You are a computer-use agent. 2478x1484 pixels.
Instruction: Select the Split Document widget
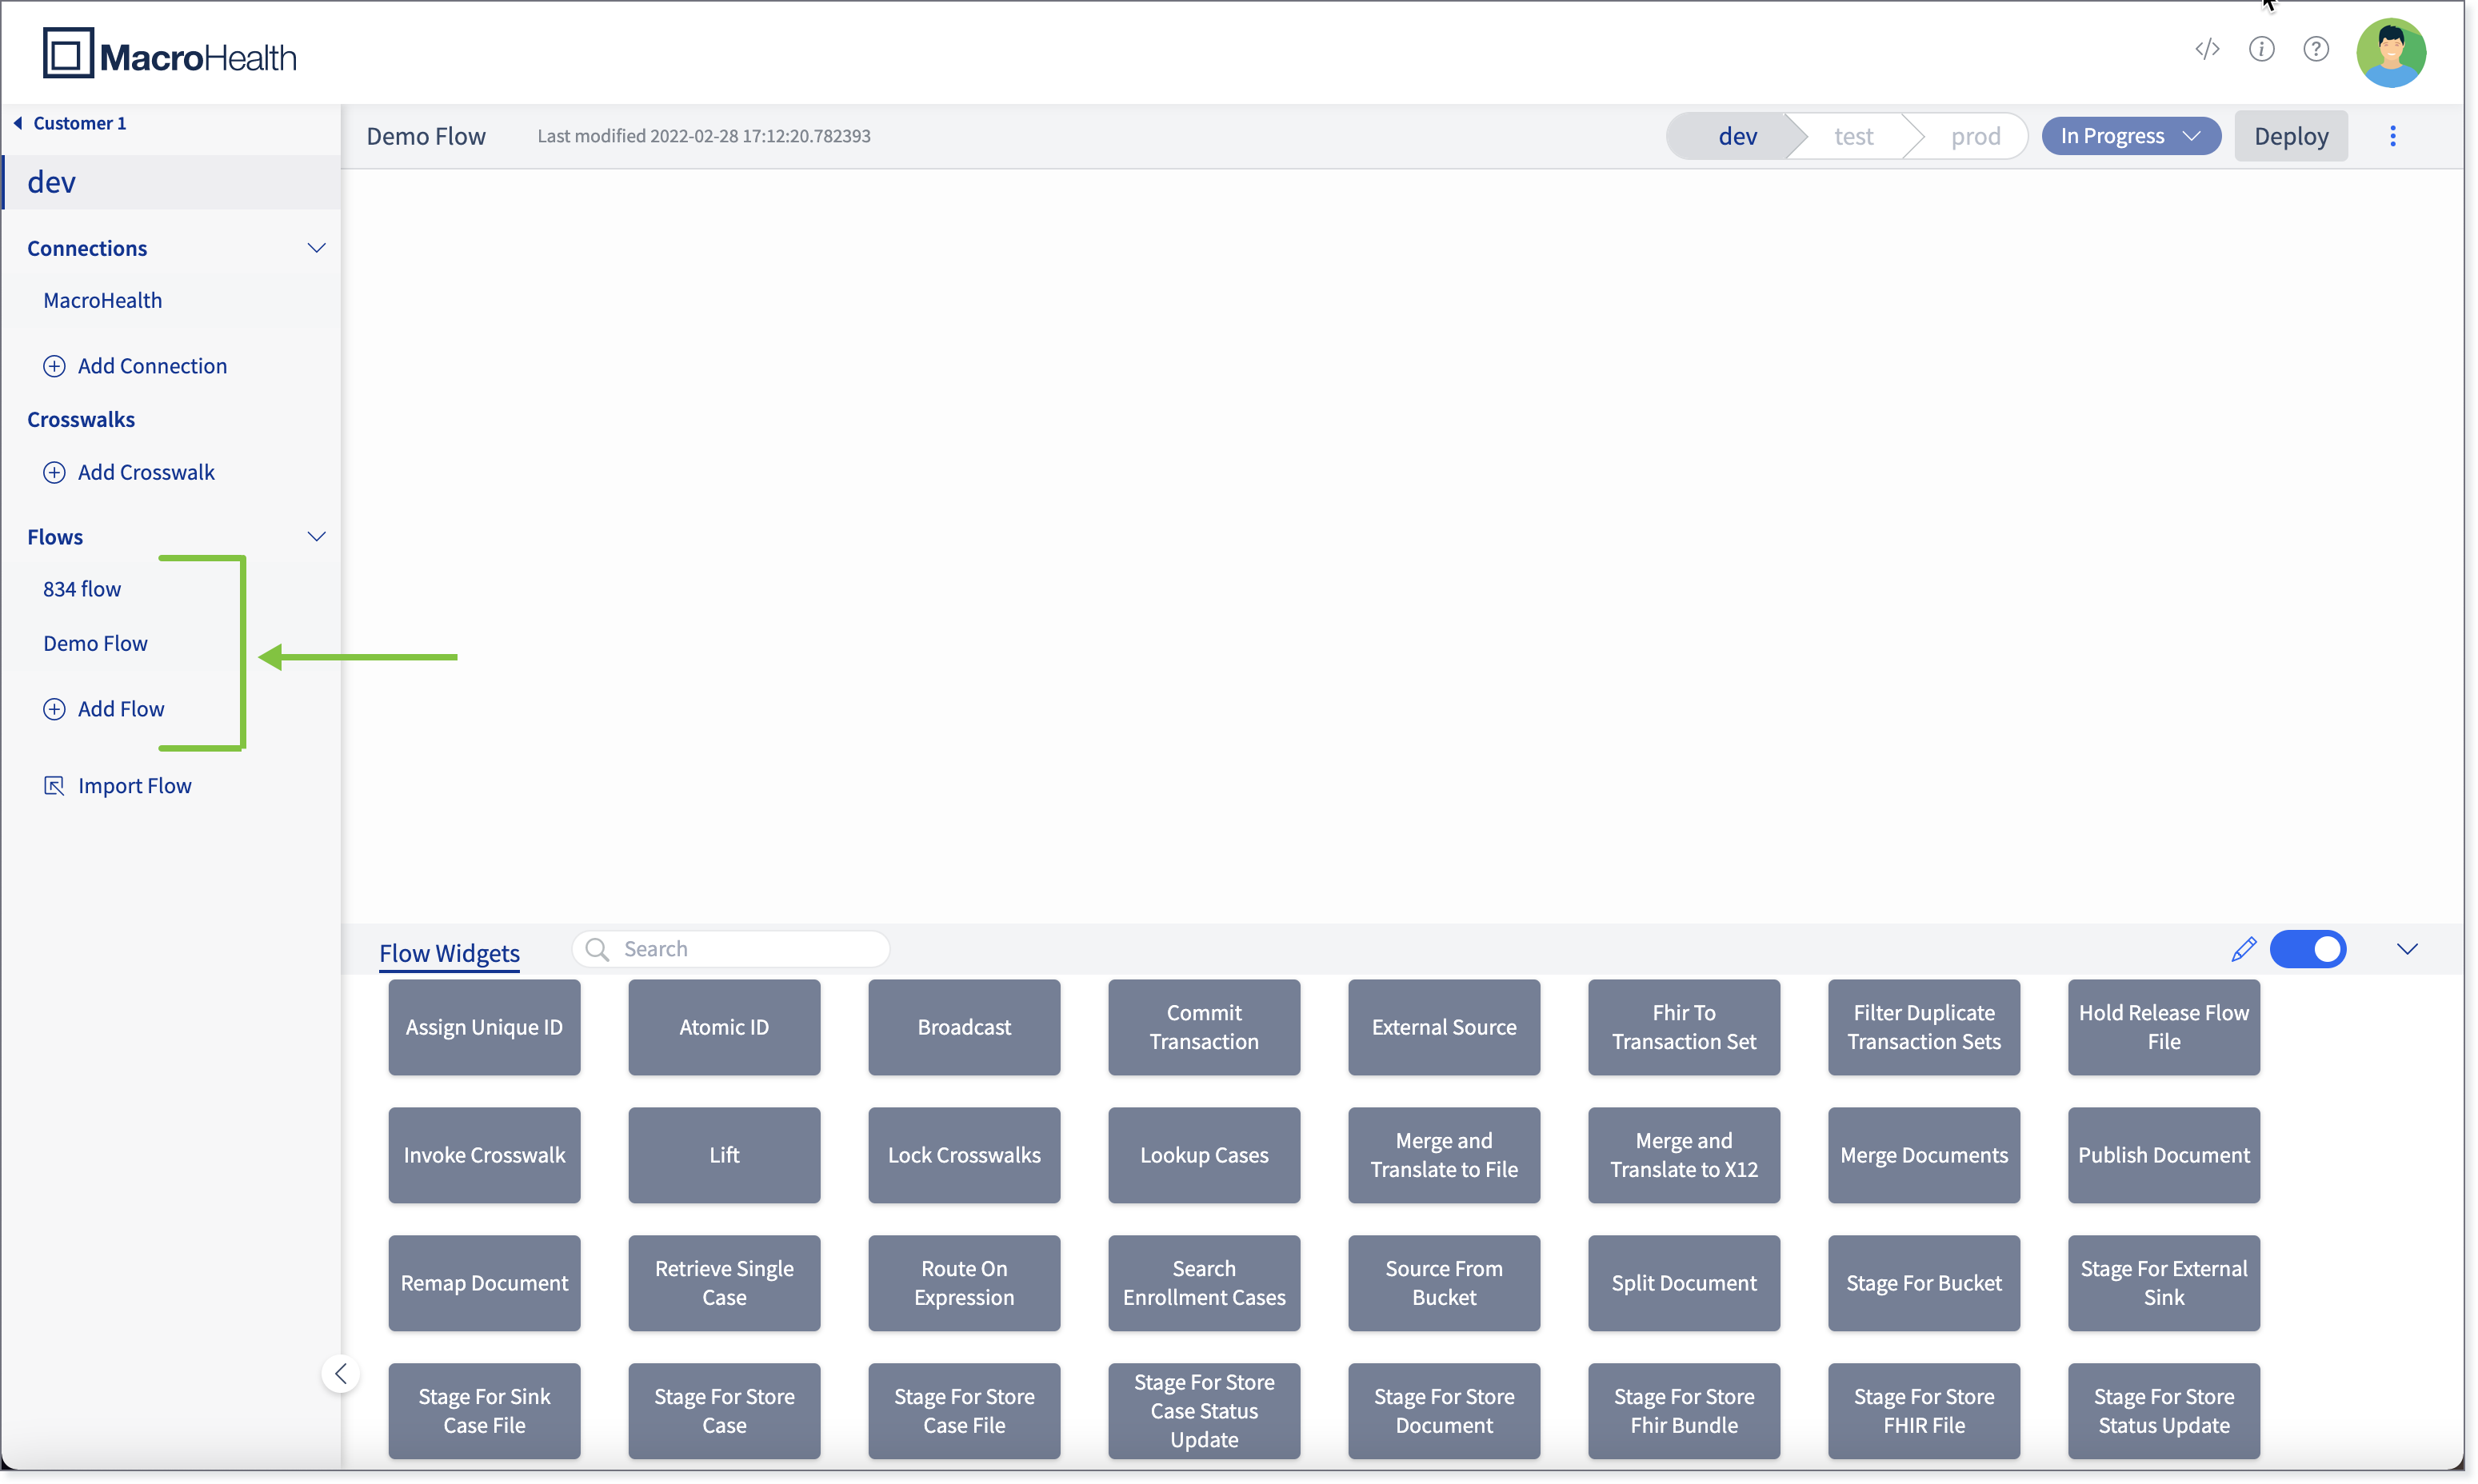1685,1283
